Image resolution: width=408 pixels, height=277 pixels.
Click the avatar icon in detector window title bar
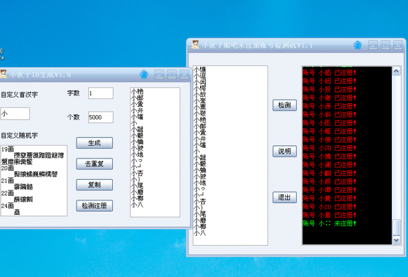point(196,45)
